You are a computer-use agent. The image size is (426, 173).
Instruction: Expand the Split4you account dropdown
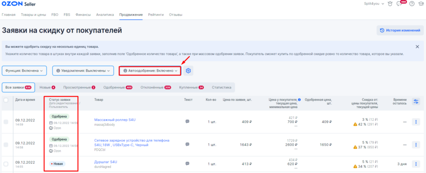tap(374, 4)
